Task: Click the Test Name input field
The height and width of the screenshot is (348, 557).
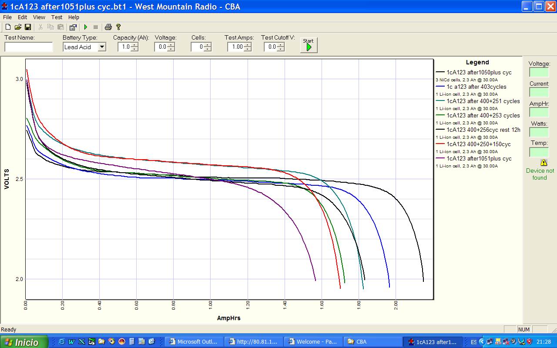Action: point(28,47)
